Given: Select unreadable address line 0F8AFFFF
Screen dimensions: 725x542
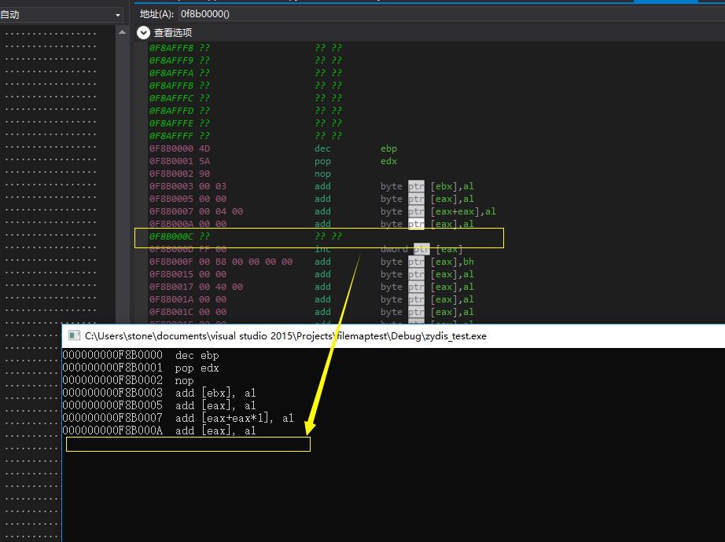Looking at the screenshot, I should (245, 135).
